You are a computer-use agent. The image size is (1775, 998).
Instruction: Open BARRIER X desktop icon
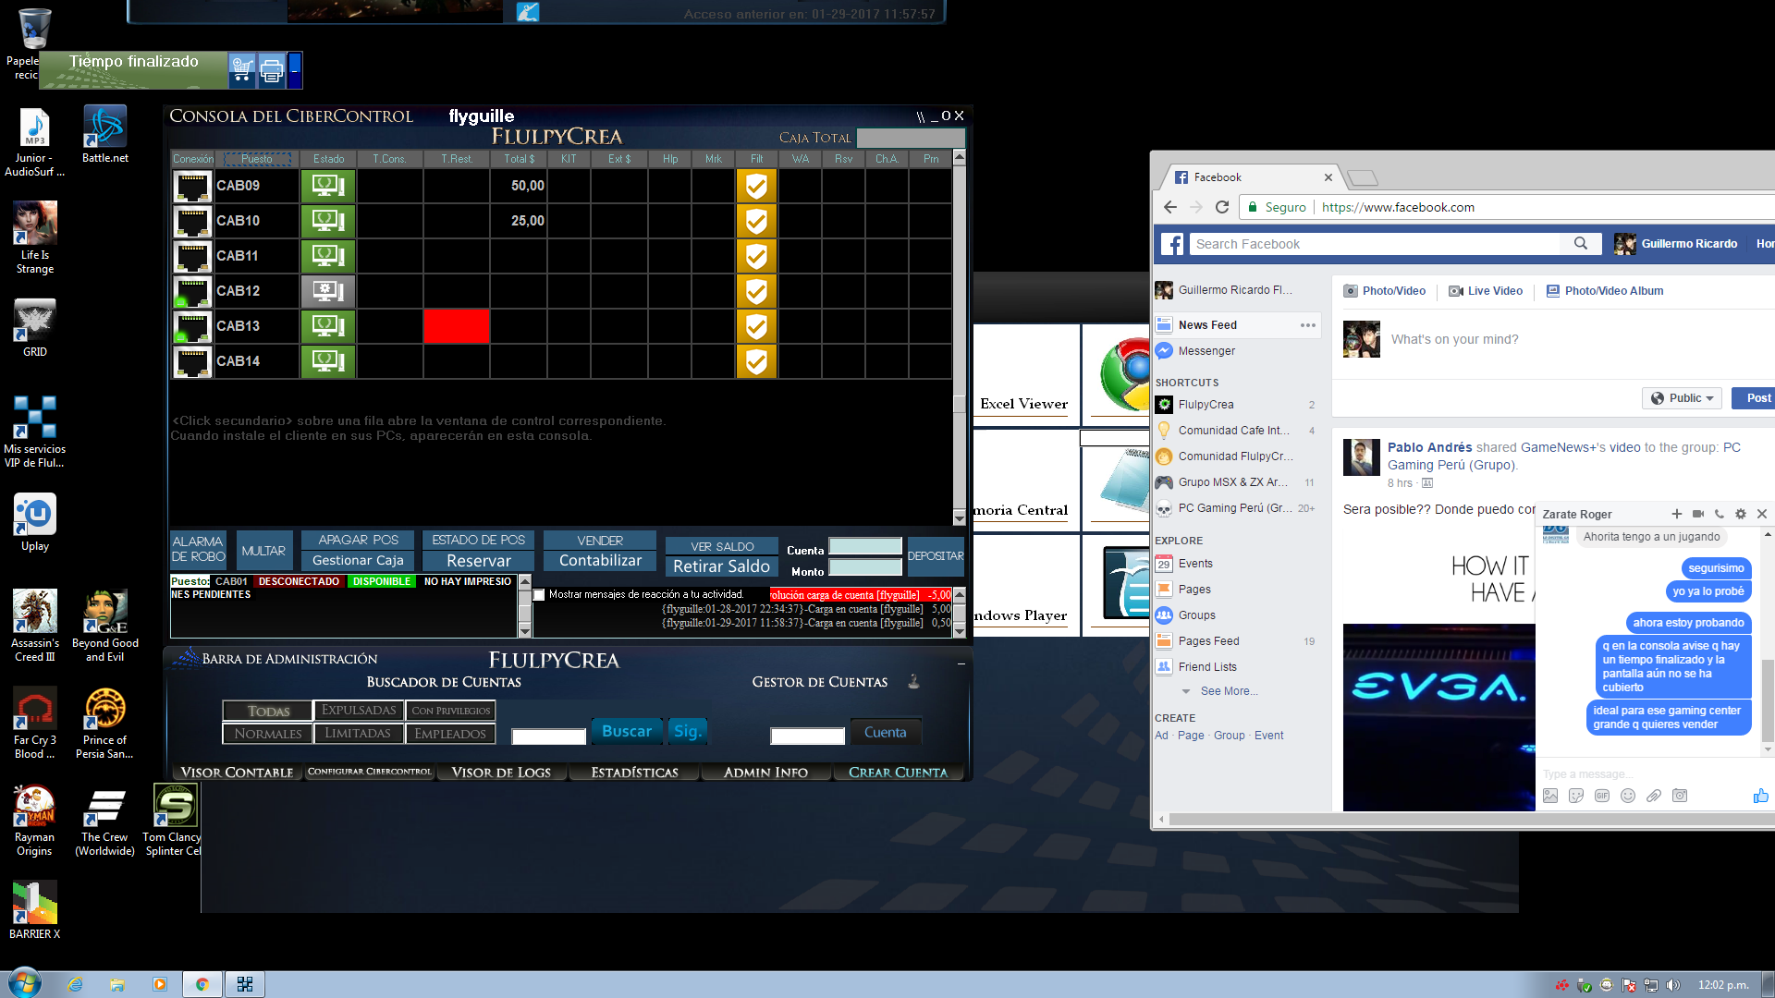tap(35, 910)
